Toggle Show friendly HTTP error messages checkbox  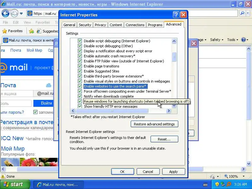click(x=80, y=106)
